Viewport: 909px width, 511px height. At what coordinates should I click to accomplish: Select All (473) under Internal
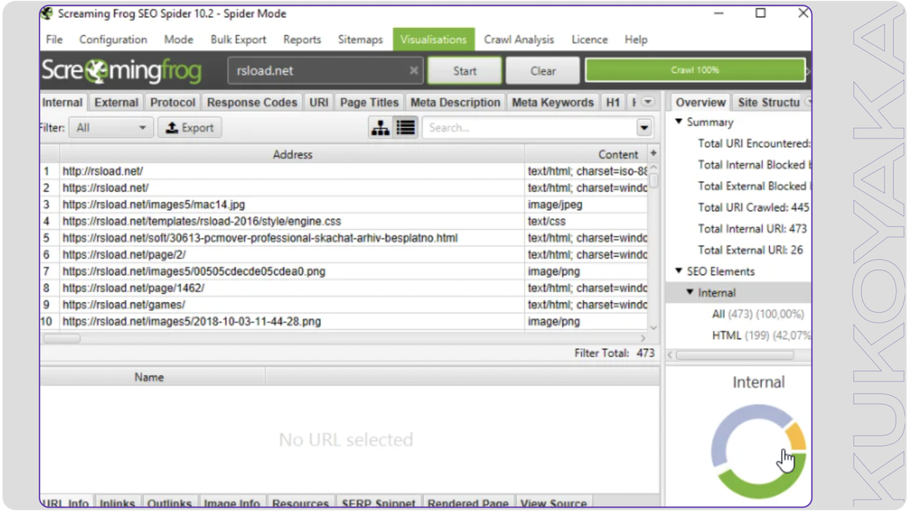[x=757, y=313]
